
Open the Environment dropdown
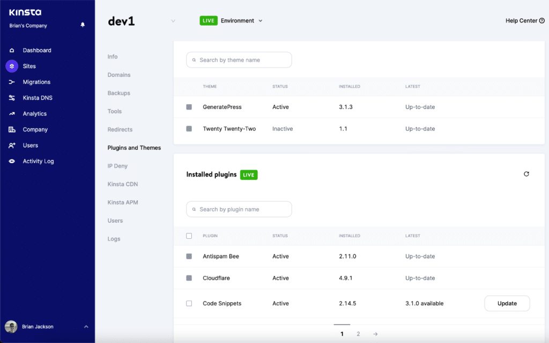[241, 21]
